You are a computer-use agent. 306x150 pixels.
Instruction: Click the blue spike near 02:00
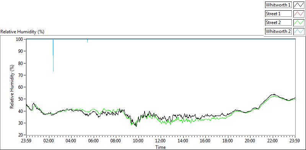coord(53,55)
